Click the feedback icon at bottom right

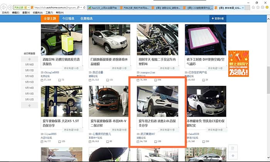(x=232, y=149)
